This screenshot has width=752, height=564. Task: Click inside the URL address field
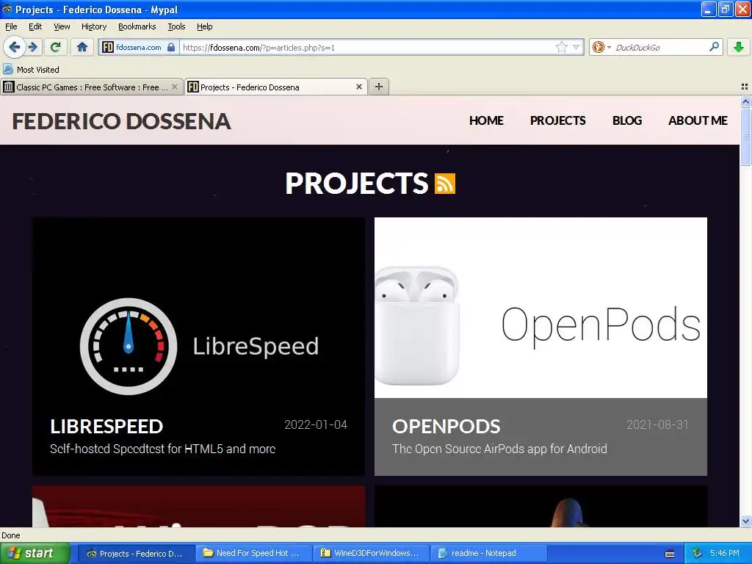(x=367, y=47)
